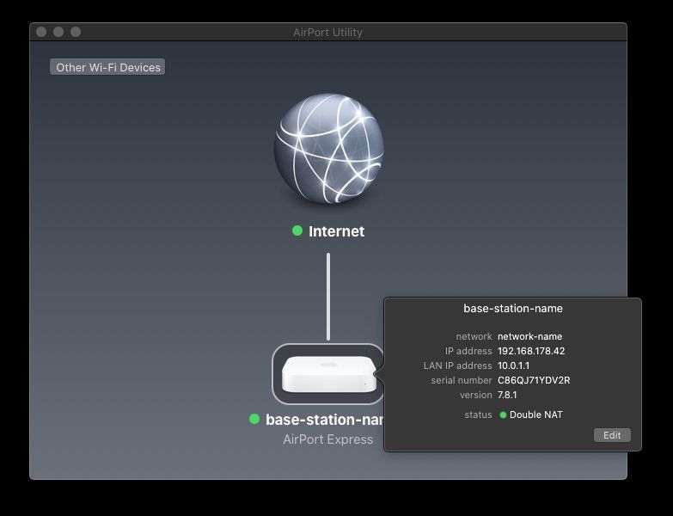Minimize the AirPort Utility window
The width and height of the screenshot is (673, 516).
coord(58,32)
